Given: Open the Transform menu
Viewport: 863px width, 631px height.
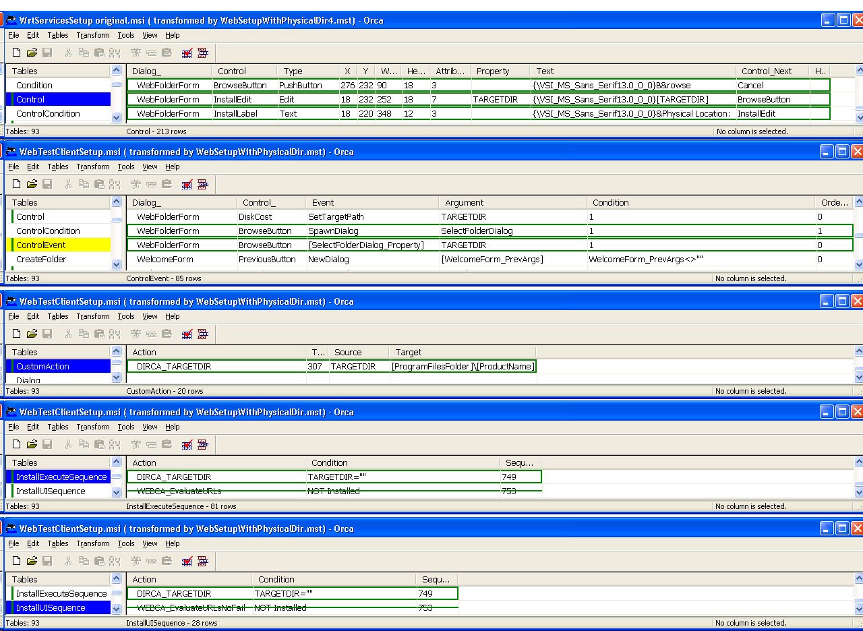Looking at the screenshot, I should click(x=93, y=35).
